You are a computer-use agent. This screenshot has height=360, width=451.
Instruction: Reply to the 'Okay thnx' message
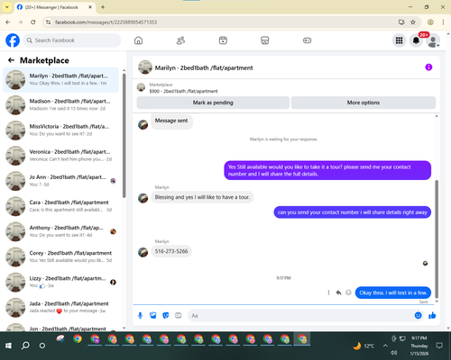click(x=338, y=292)
